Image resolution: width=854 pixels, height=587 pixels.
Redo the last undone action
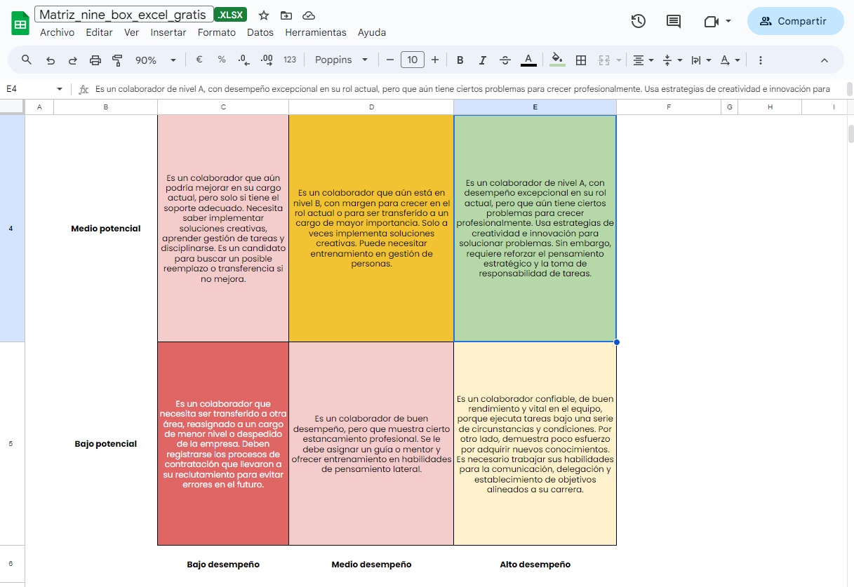click(72, 60)
